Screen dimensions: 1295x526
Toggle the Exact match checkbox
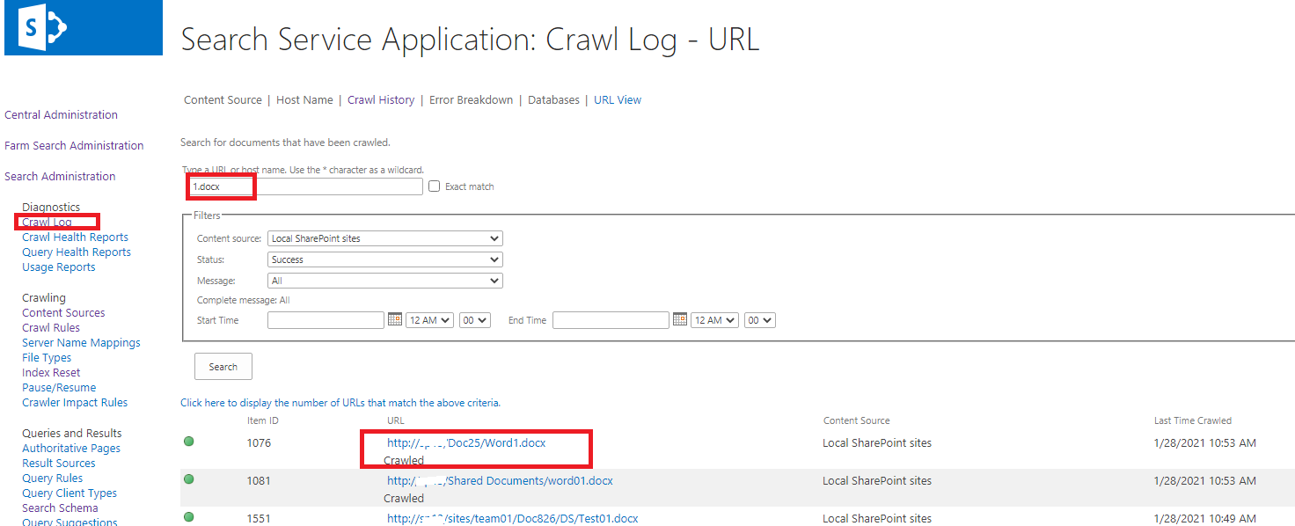(434, 186)
